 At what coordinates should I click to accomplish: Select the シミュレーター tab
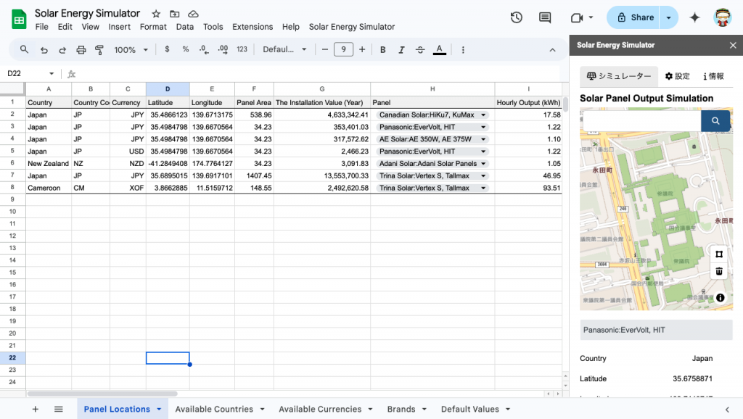coord(619,76)
